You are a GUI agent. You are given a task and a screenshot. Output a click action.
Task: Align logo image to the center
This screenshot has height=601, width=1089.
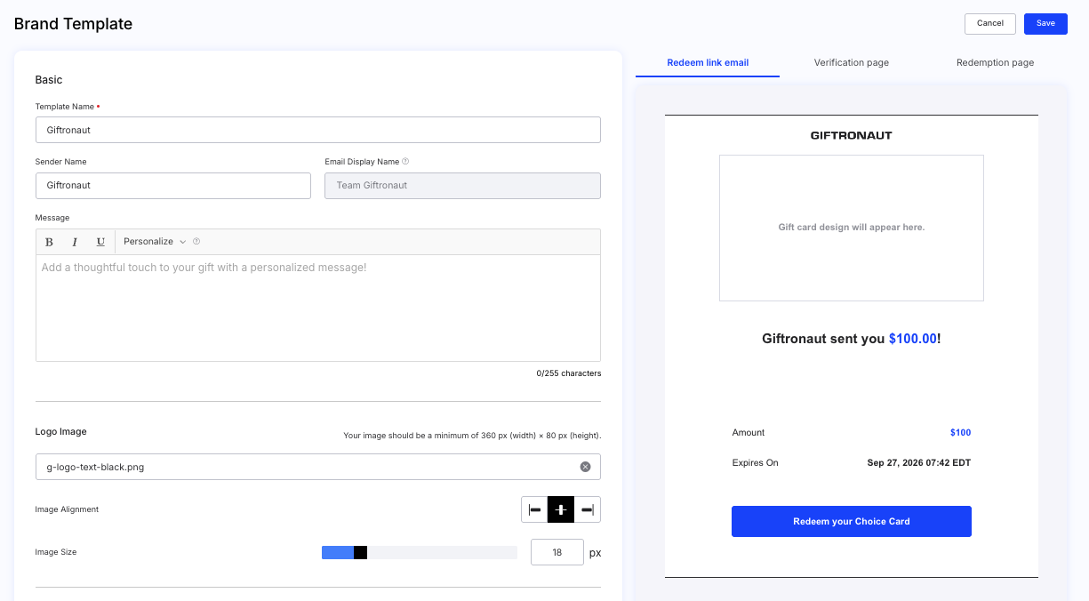(561, 509)
